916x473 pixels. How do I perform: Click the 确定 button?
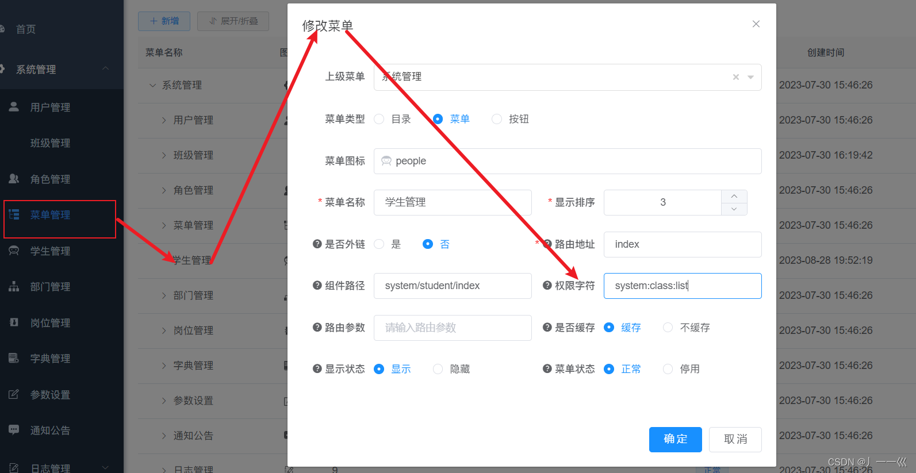[x=676, y=440]
